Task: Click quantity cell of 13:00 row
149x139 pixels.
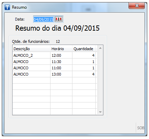Action: pyautogui.click(x=84, y=74)
